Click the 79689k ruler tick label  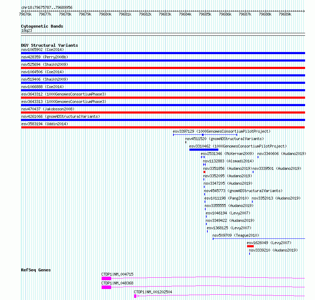[285, 14]
